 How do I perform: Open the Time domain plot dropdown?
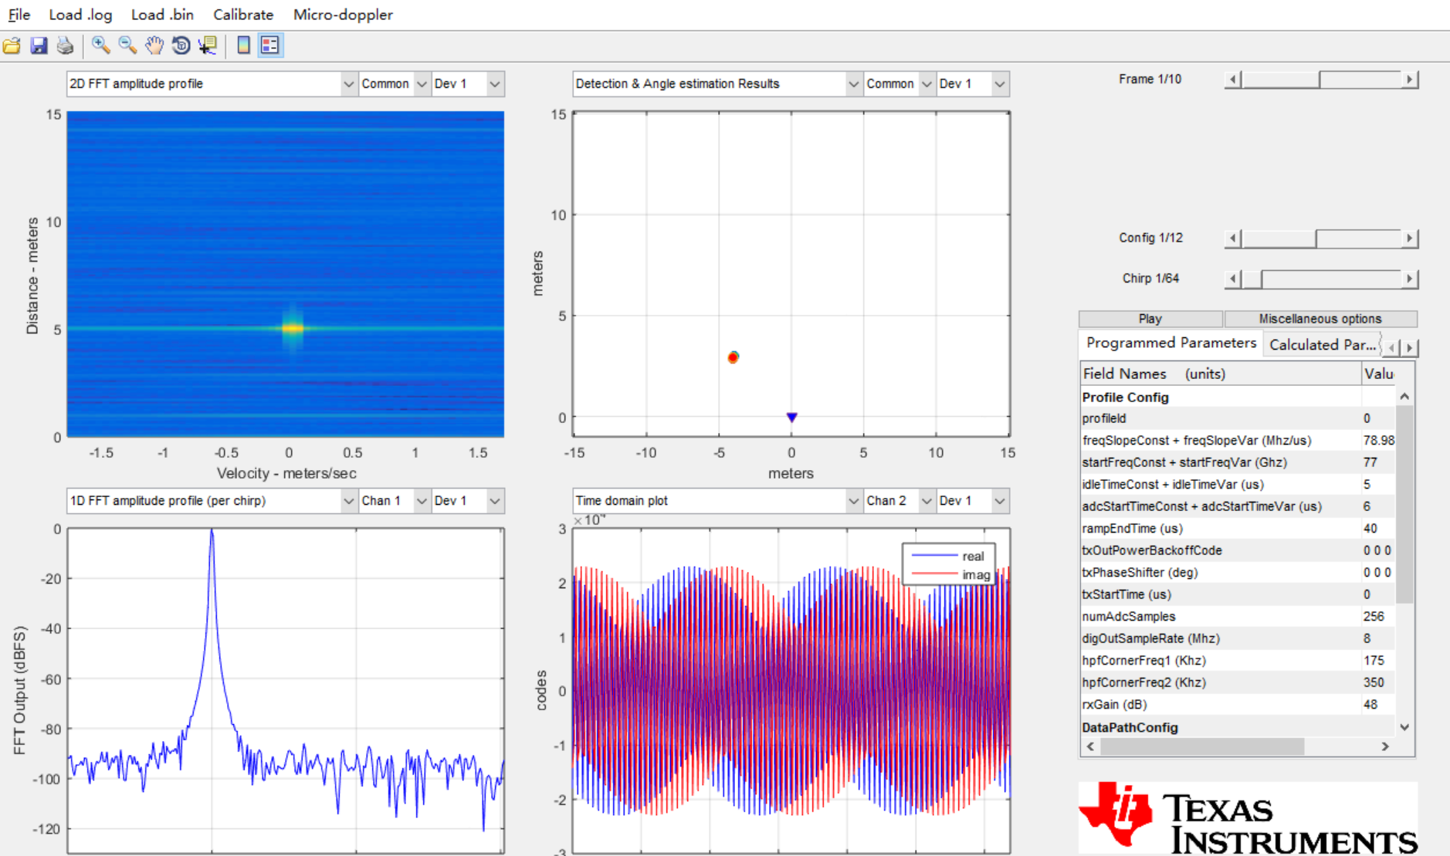pos(717,500)
